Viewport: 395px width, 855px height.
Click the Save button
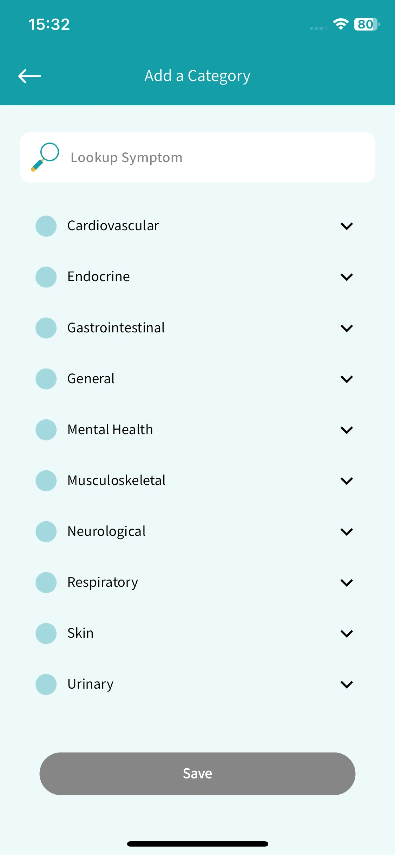[197, 774]
